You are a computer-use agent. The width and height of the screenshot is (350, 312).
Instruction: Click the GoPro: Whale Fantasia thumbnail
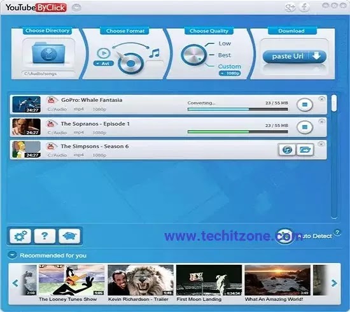pyautogui.click(x=27, y=104)
